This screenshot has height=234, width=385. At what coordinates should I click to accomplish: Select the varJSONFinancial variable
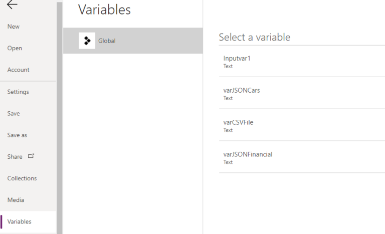click(x=302, y=157)
